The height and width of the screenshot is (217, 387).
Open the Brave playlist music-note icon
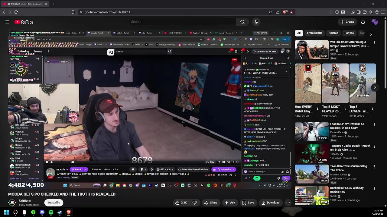(353, 12)
